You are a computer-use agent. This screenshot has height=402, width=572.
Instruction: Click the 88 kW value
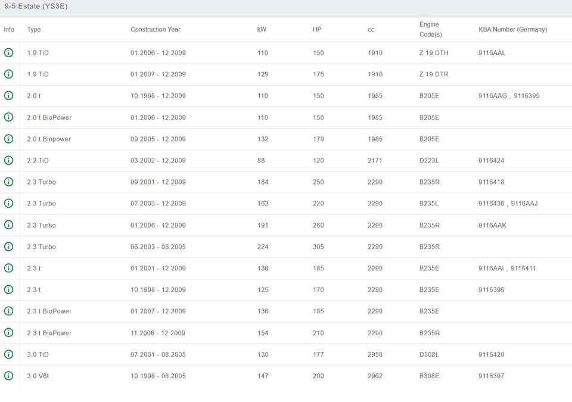(261, 161)
